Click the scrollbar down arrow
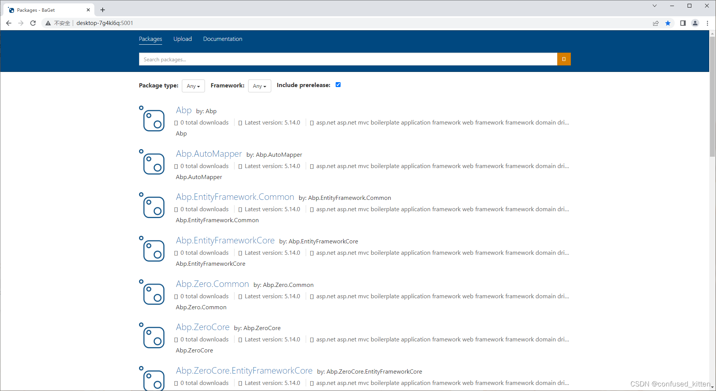Viewport: 716px width, 391px height. click(712, 387)
